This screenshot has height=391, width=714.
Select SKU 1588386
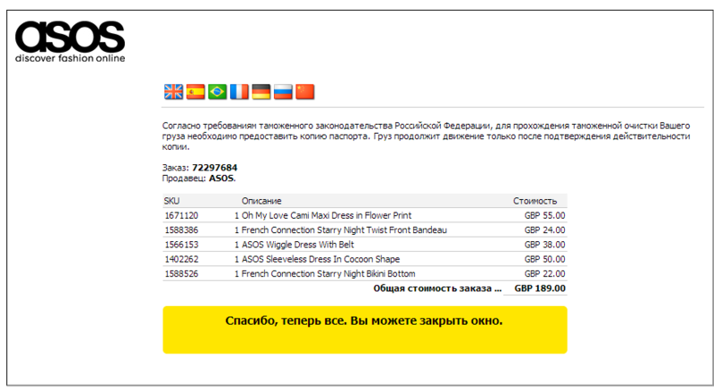point(181,230)
